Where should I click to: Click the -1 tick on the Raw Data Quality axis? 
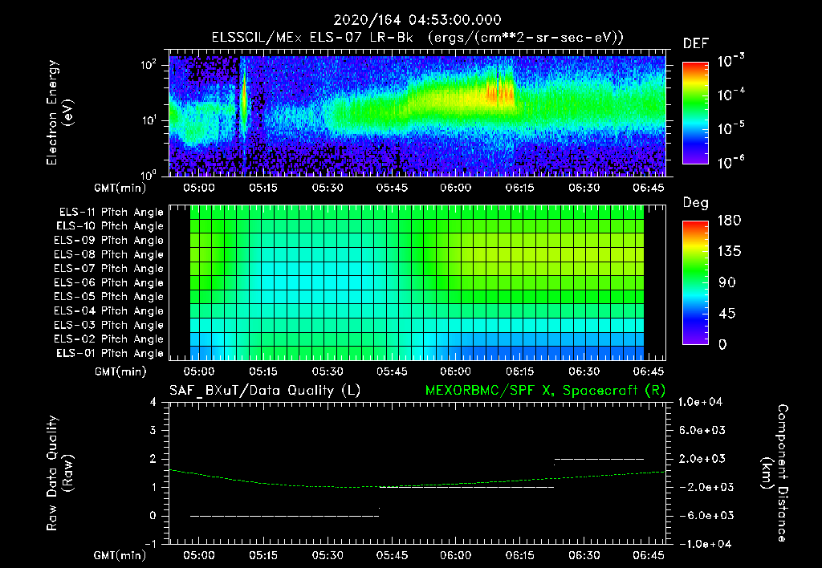(150, 544)
